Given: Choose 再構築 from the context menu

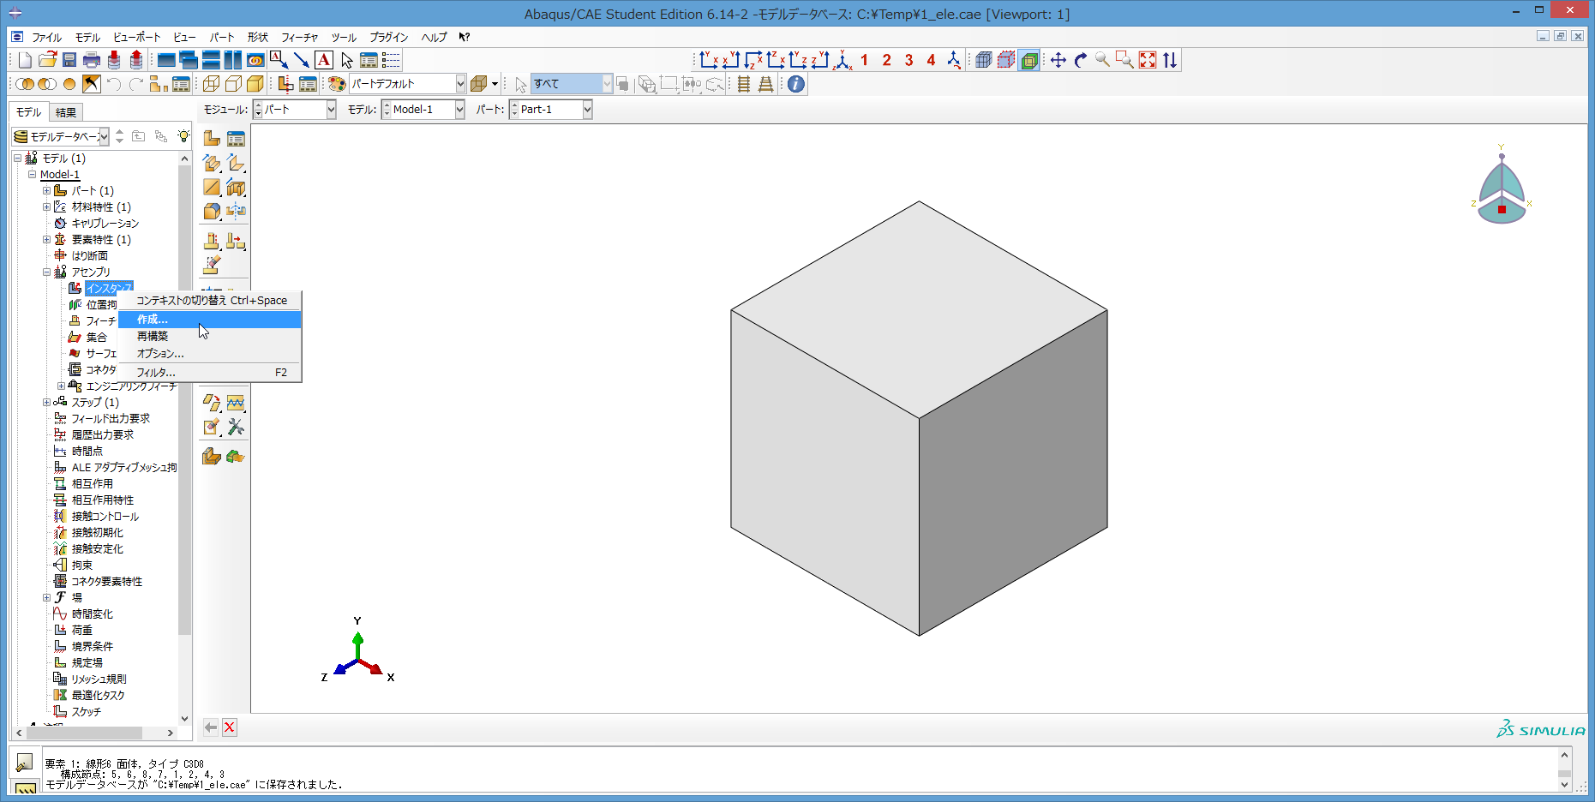Looking at the screenshot, I should point(209,337).
